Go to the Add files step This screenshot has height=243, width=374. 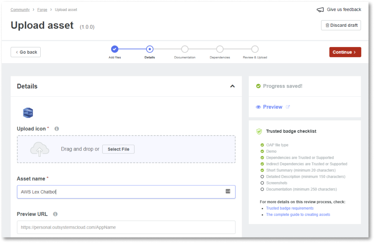[x=115, y=49]
